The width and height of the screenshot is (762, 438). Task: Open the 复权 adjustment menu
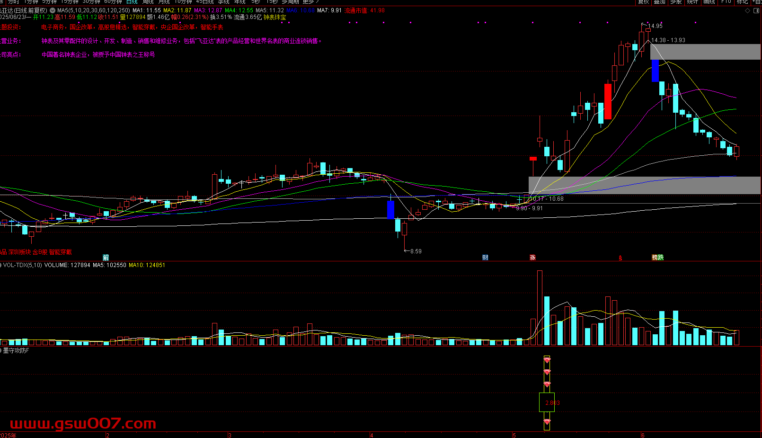tap(643, 2)
